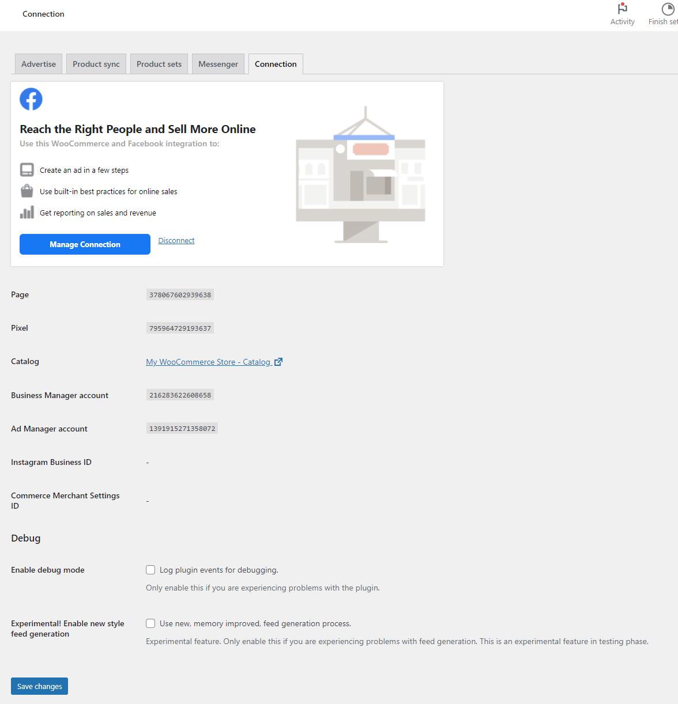
Task: Click the Commerce Merchant Settings ID label
Action: click(x=65, y=501)
